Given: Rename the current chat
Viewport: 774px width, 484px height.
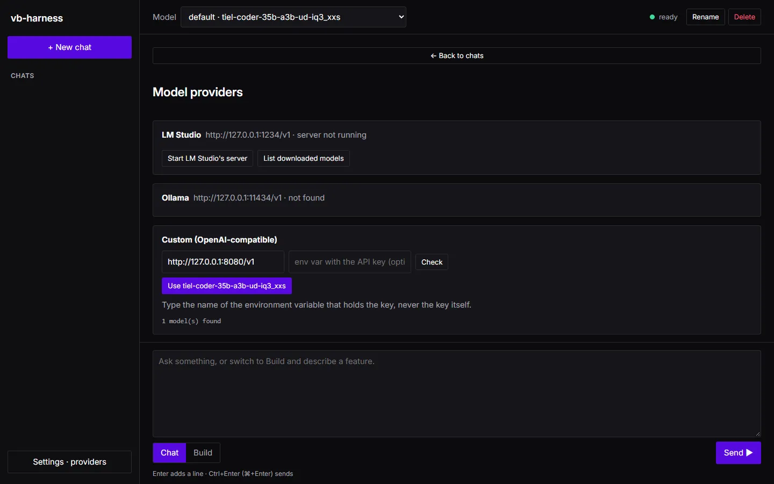Looking at the screenshot, I should tap(705, 17).
